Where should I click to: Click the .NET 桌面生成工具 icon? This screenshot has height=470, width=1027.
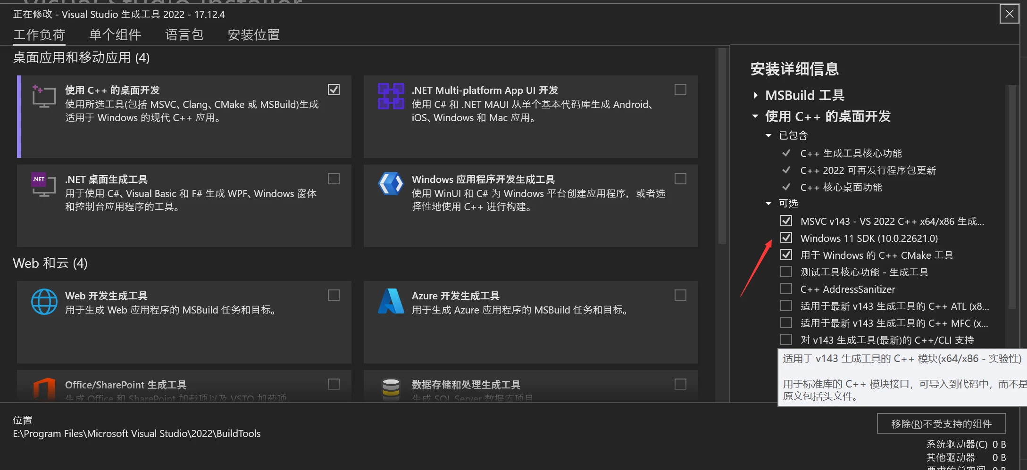(x=44, y=185)
